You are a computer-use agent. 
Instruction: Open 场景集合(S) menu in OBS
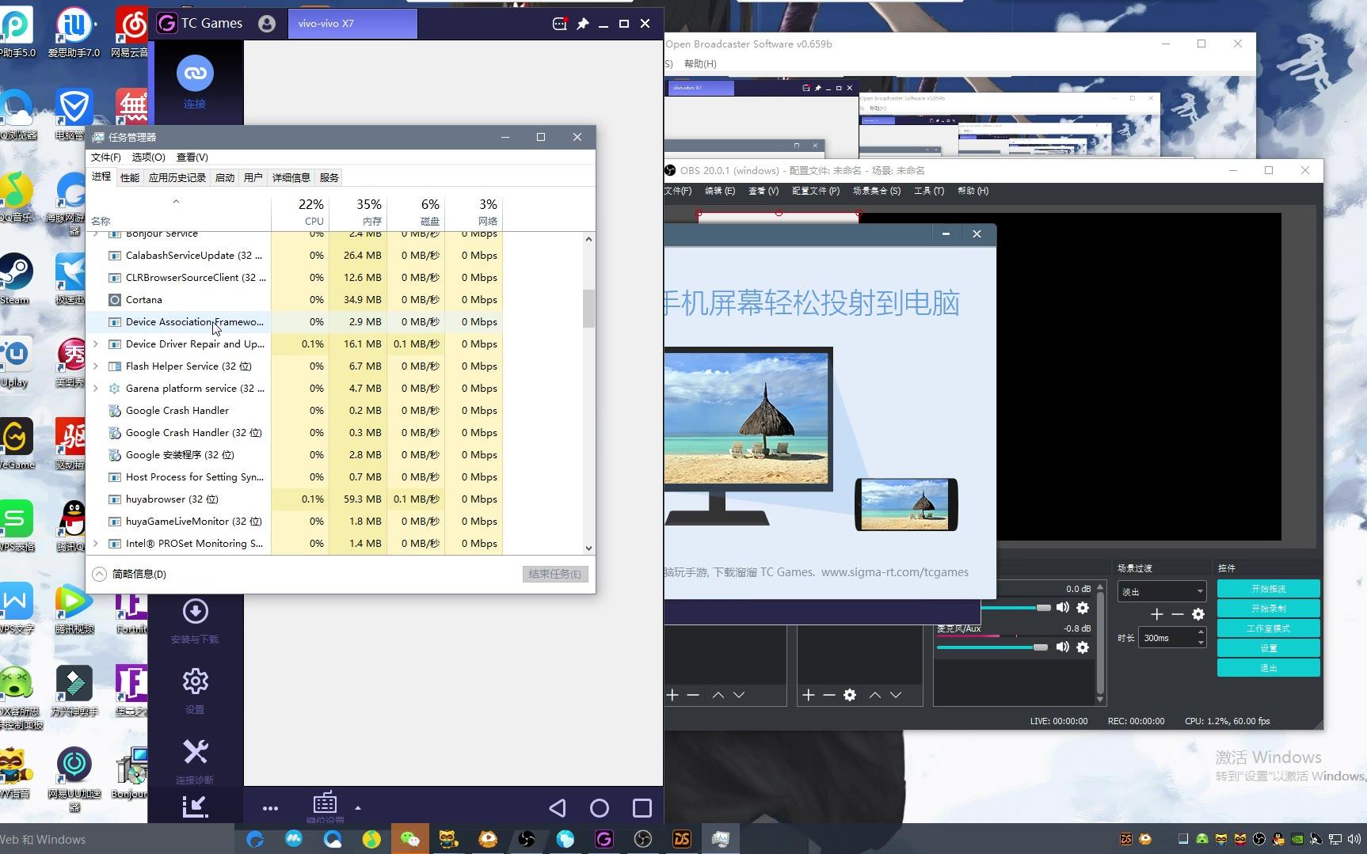[x=877, y=191]
